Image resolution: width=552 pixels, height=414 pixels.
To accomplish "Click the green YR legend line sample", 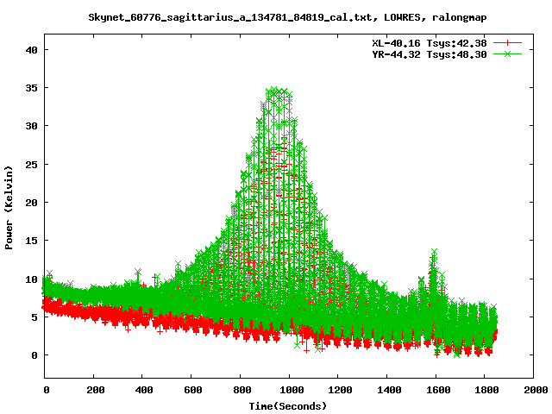I will point(507,53).
